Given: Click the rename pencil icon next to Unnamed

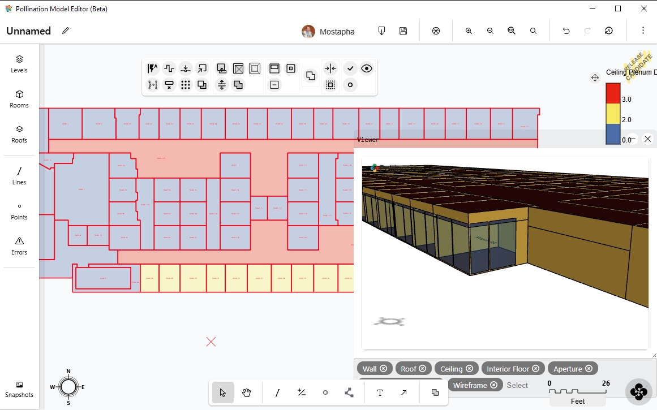Looking at the screenshot, I should click(66, 31).
